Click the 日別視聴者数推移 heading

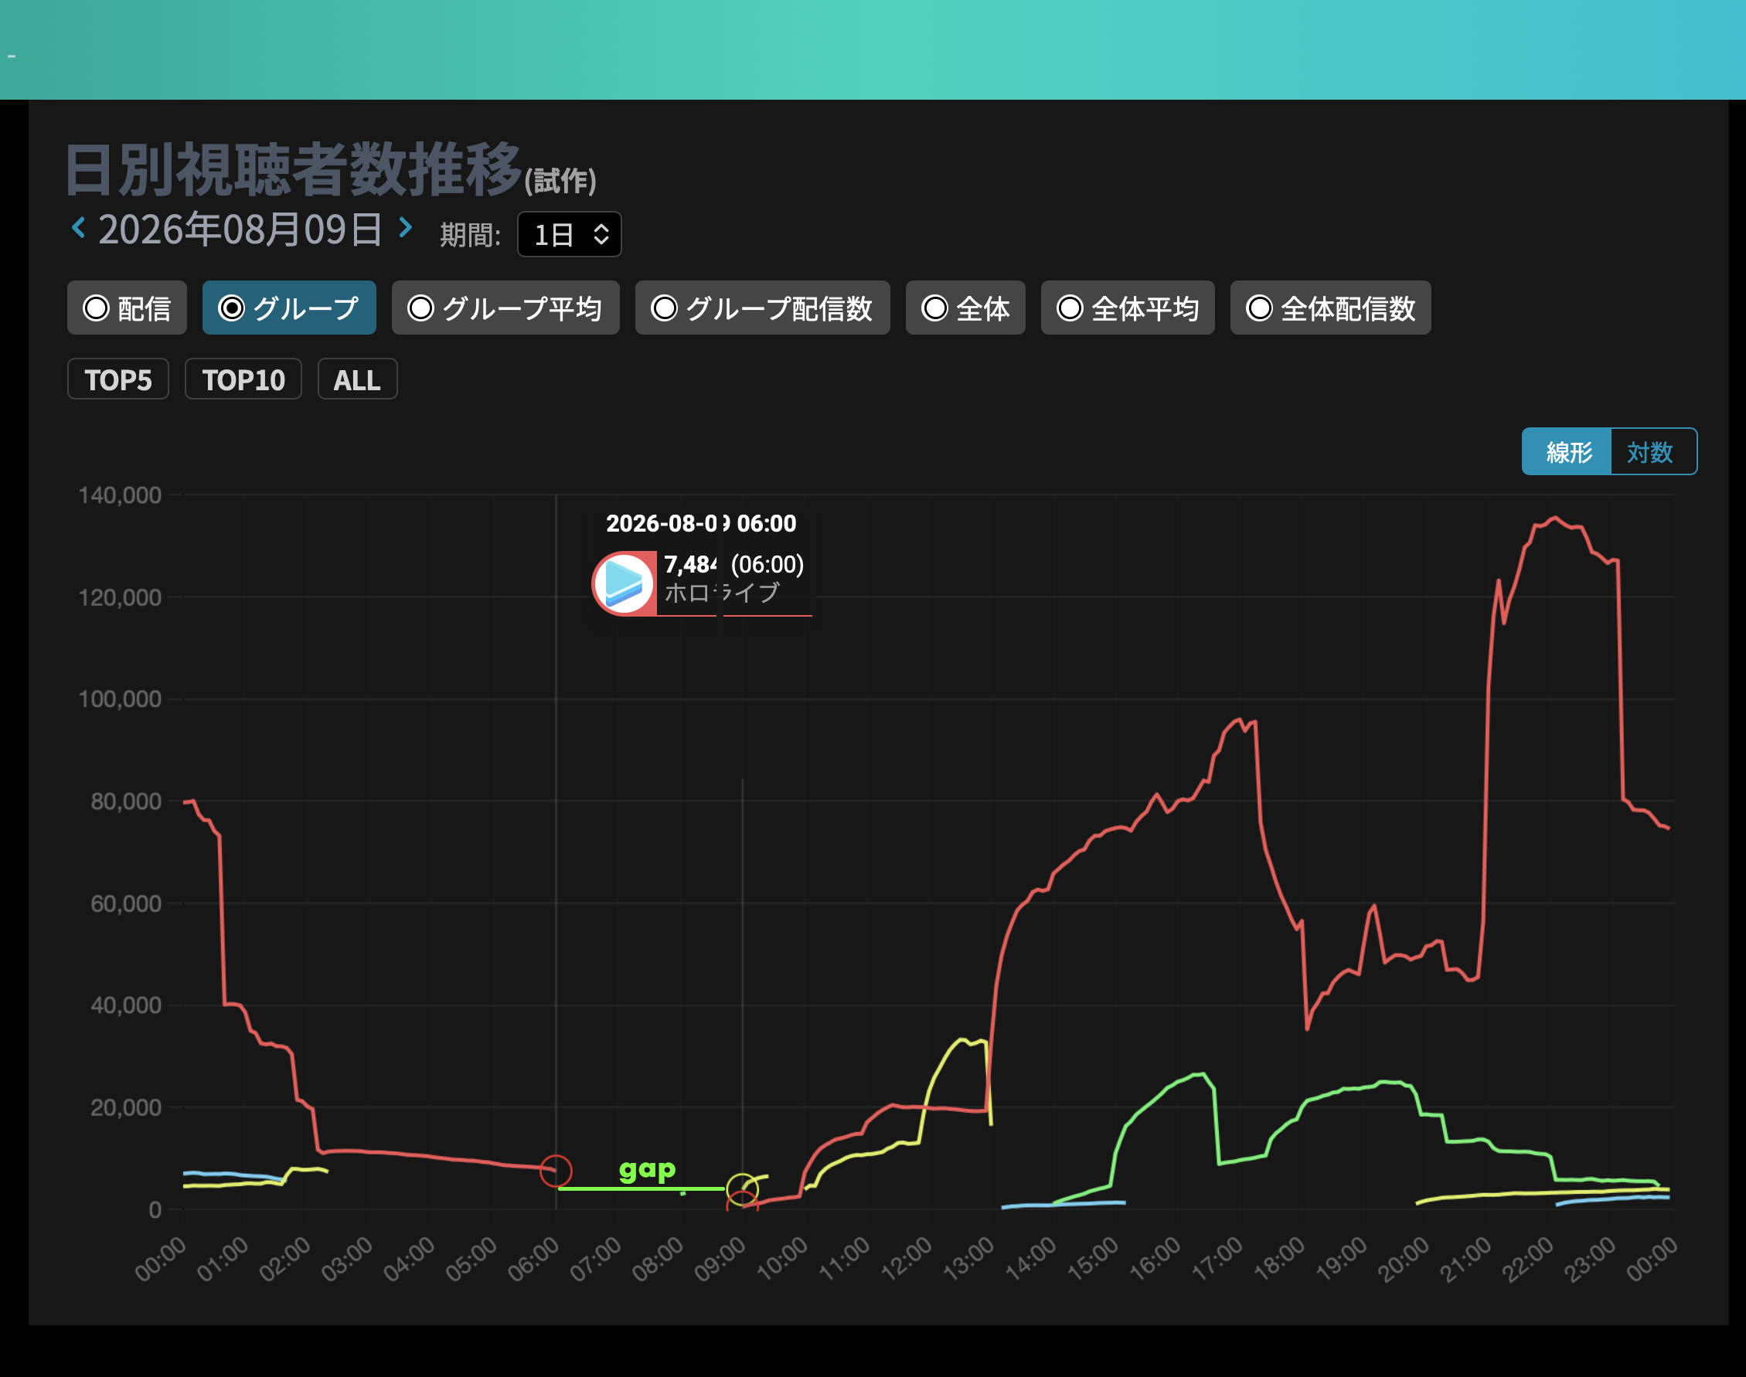point(294,169)
